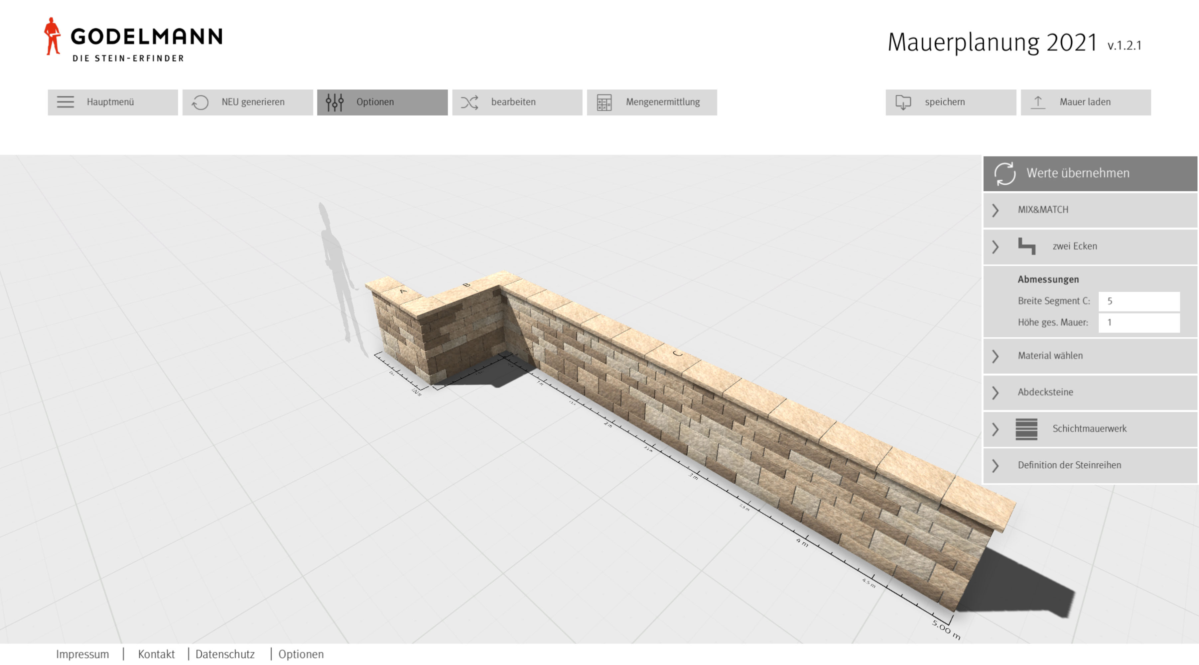The width and height of the screenshot is (1199, 665).
Task: Open the Hauptmenü menu
Action: pos(113,102)
